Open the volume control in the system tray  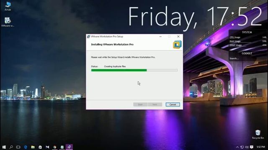[247, 147]
